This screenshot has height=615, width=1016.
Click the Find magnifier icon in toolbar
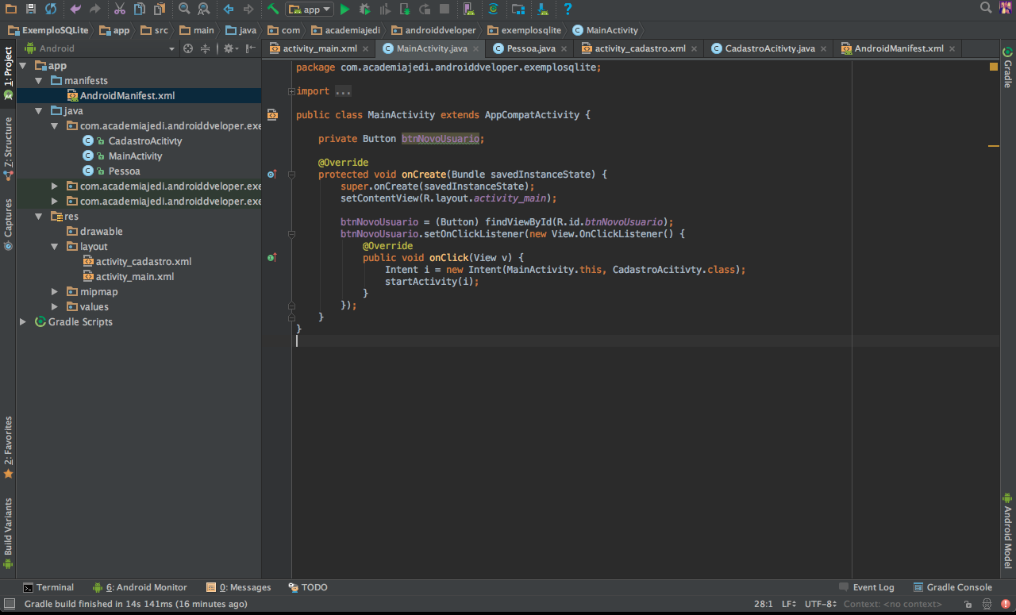(x=184, y=10)
